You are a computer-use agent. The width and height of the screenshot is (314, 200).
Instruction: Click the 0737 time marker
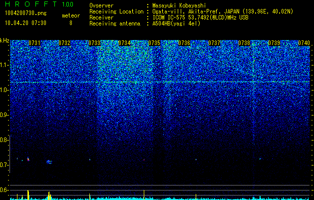point(214,43)
